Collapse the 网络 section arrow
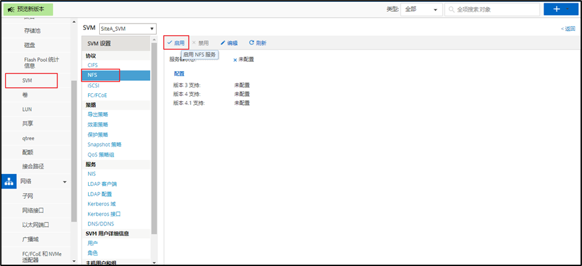582x266 pixels. tap(65, 181)
